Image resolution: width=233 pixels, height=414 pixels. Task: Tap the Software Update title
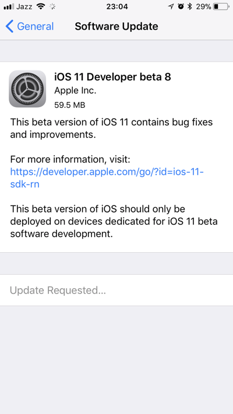pyautogui.click(x=116, y=26)
